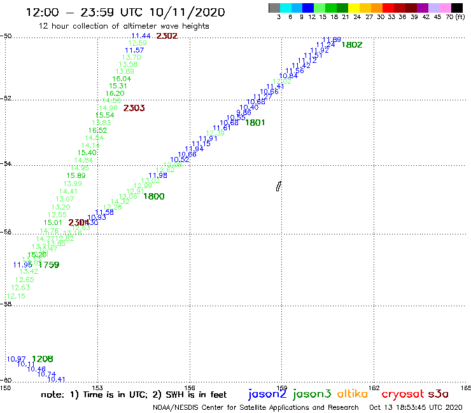Click the 13.99 wave height value
Screen dimensions: 471x413
(x=73, y=184)
